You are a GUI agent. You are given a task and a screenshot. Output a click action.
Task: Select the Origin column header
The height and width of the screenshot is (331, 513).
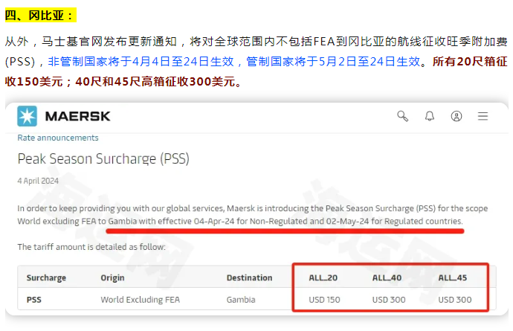112,277
